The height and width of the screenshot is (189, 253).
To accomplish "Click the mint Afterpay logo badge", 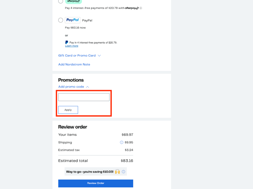I will [x=73, y=1].
